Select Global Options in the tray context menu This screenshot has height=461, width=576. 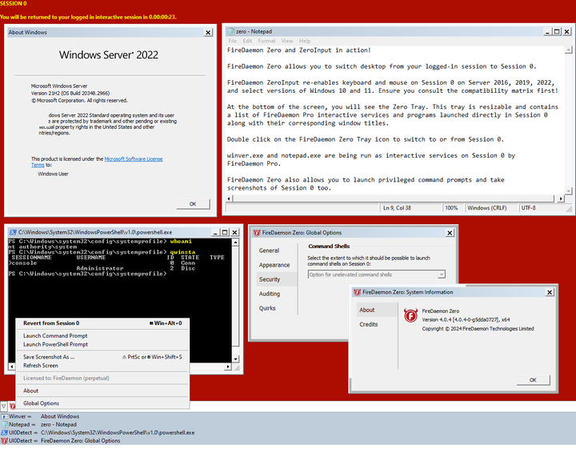point(103,403)
